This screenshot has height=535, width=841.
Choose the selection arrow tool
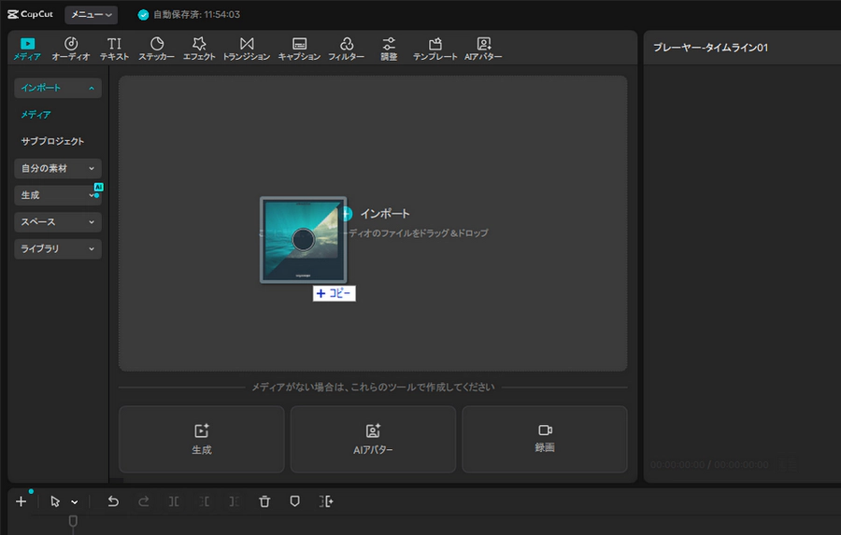point(55,501)
